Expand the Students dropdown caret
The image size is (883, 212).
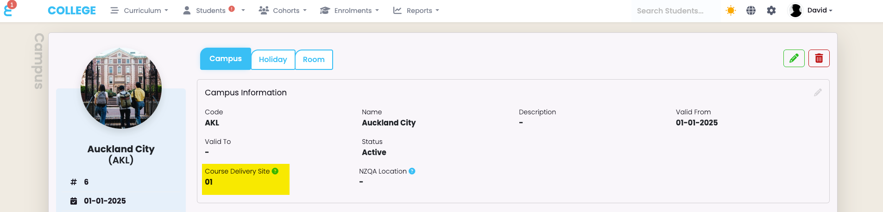coord(243,11)
